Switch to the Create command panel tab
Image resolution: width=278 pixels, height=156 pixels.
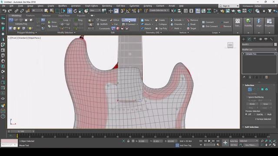click(x=244, y=39)
